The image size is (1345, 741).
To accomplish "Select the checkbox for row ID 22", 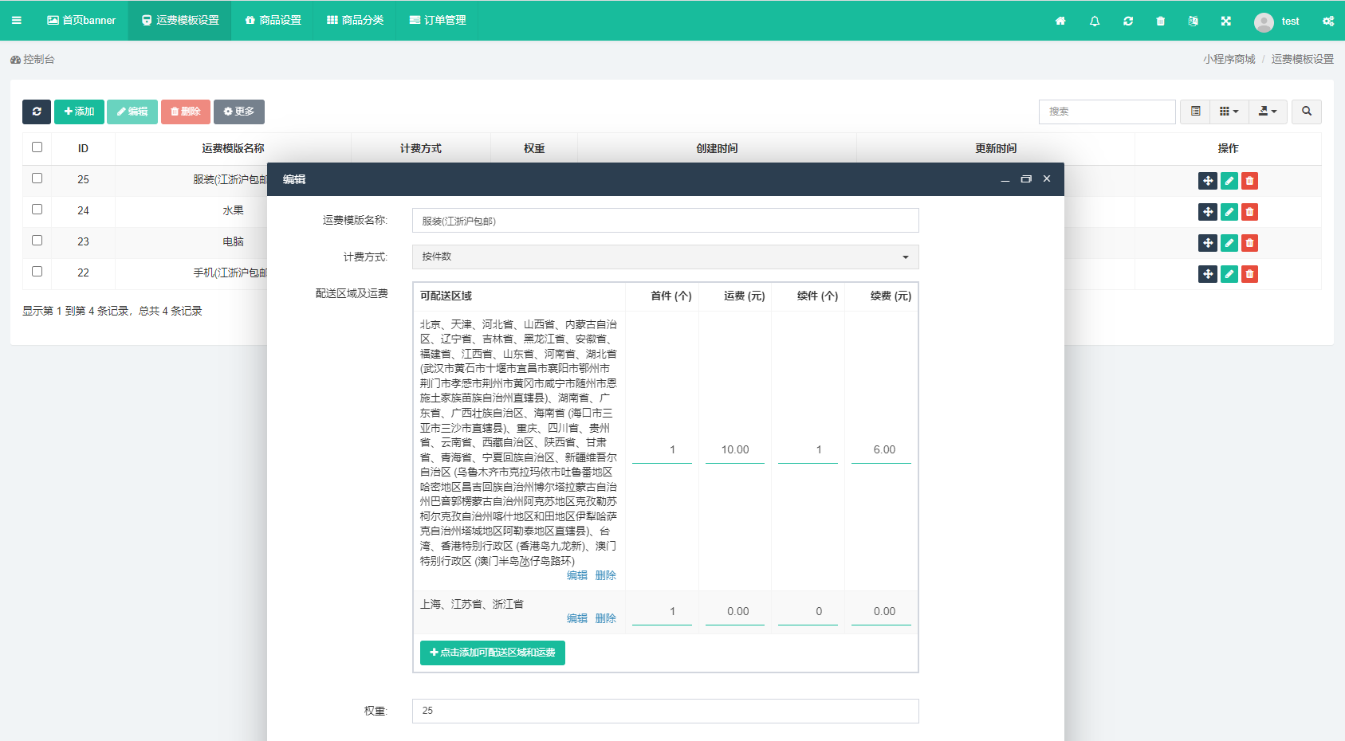I will point(37,272).
